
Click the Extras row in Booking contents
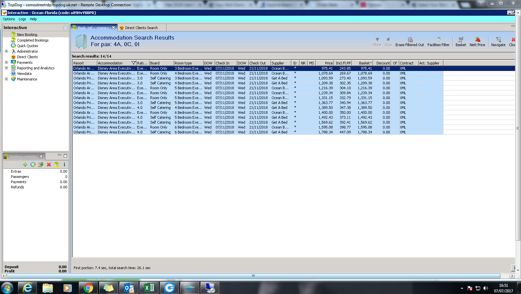[36, 171]
